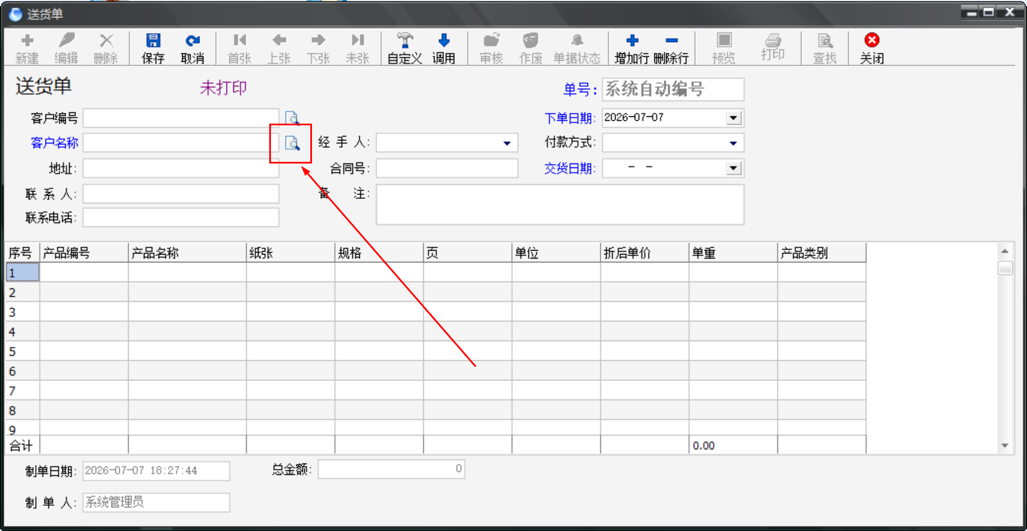Expand the 下单日期 date dropdown
Screen dimensions: 1027x531
click(x=733, y=118)
